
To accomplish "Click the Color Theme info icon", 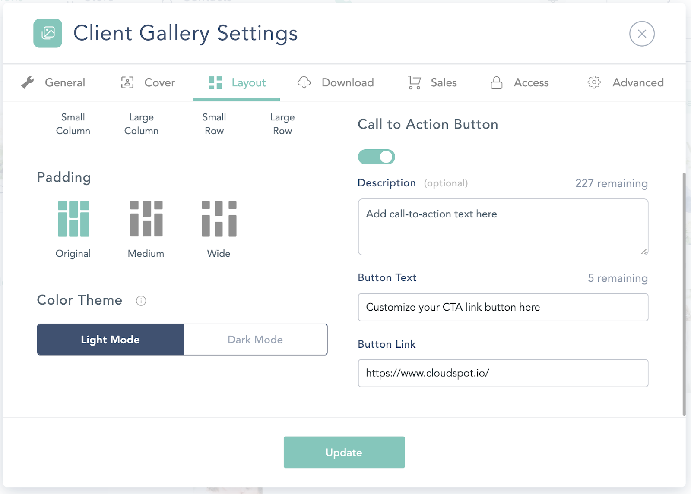I will coord(141,301).
